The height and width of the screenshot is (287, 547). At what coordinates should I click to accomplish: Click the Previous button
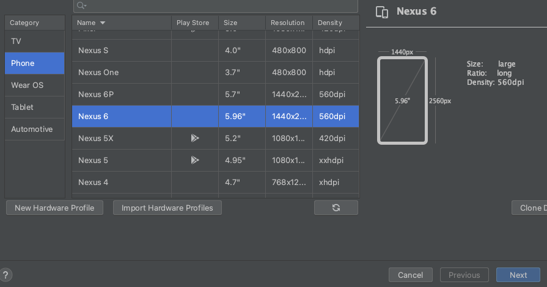(x=464, y=275)
